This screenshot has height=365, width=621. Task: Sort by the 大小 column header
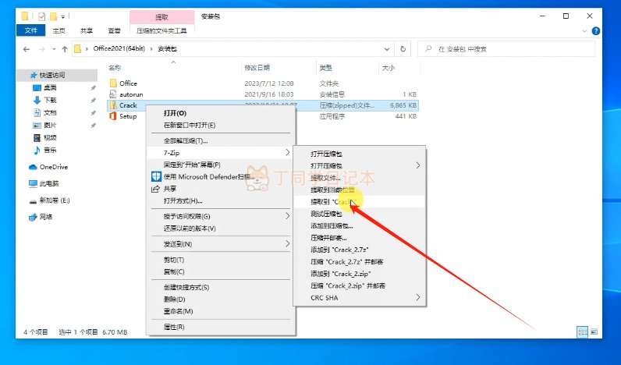click(x=389, y=68)
